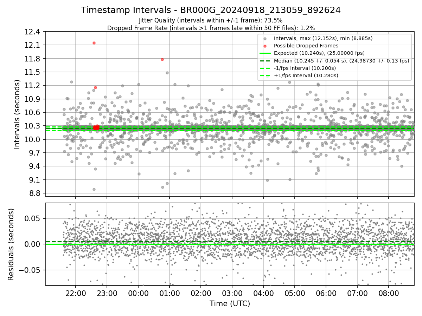This screenshot has height=316, width=422.
Task: Click the lowest gray interval point near 8.885 s
Action: [94, 189]
